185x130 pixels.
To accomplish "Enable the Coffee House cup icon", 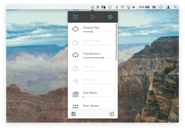I will [x=75, y=42].
